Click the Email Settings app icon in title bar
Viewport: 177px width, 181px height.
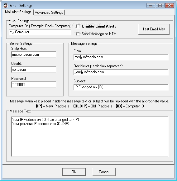6,5
